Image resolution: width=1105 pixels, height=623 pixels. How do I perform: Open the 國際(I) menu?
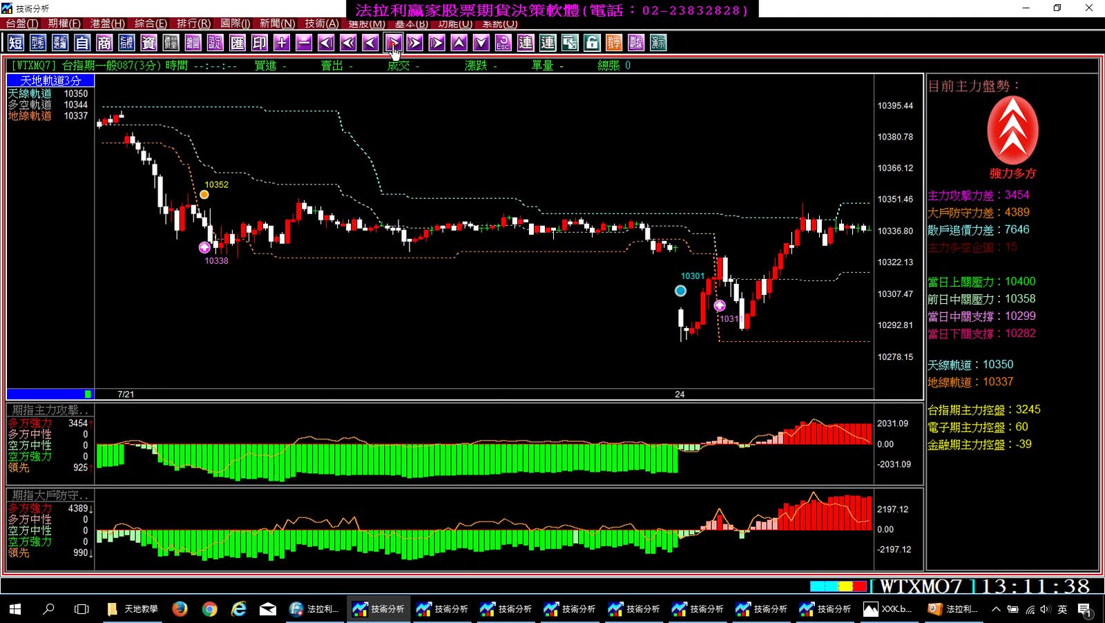(235, 23)
